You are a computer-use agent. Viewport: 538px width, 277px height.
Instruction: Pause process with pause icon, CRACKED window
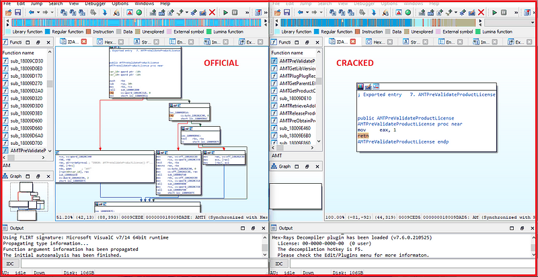coord(503,13)
